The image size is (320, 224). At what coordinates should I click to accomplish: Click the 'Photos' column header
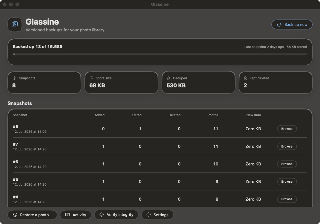tap(213, 115)
